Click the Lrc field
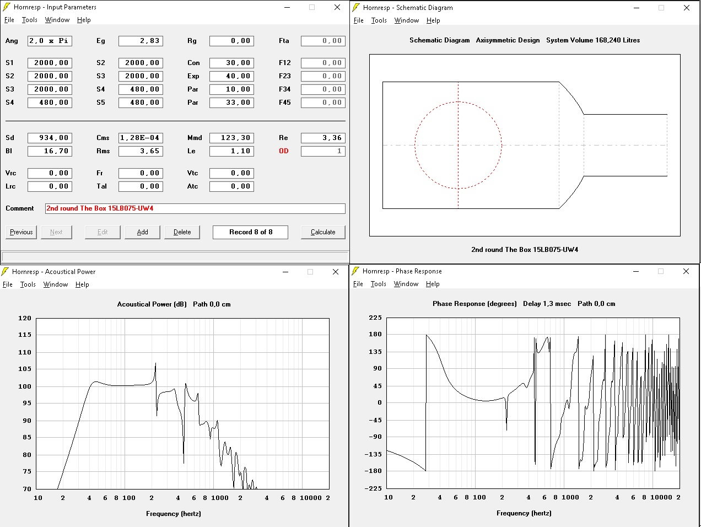The image size is (701, 527). tap(50, 186)
